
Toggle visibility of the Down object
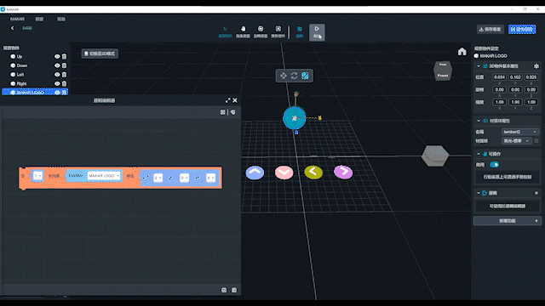click(x=57, y=65)
